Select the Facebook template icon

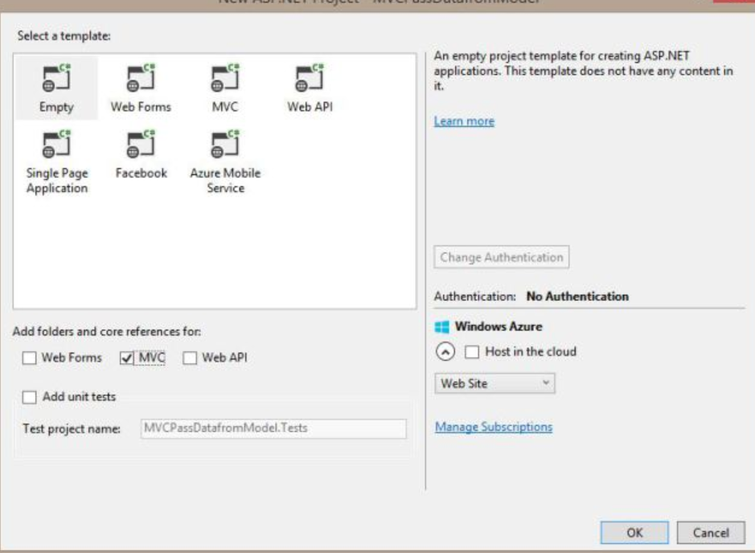141,145
